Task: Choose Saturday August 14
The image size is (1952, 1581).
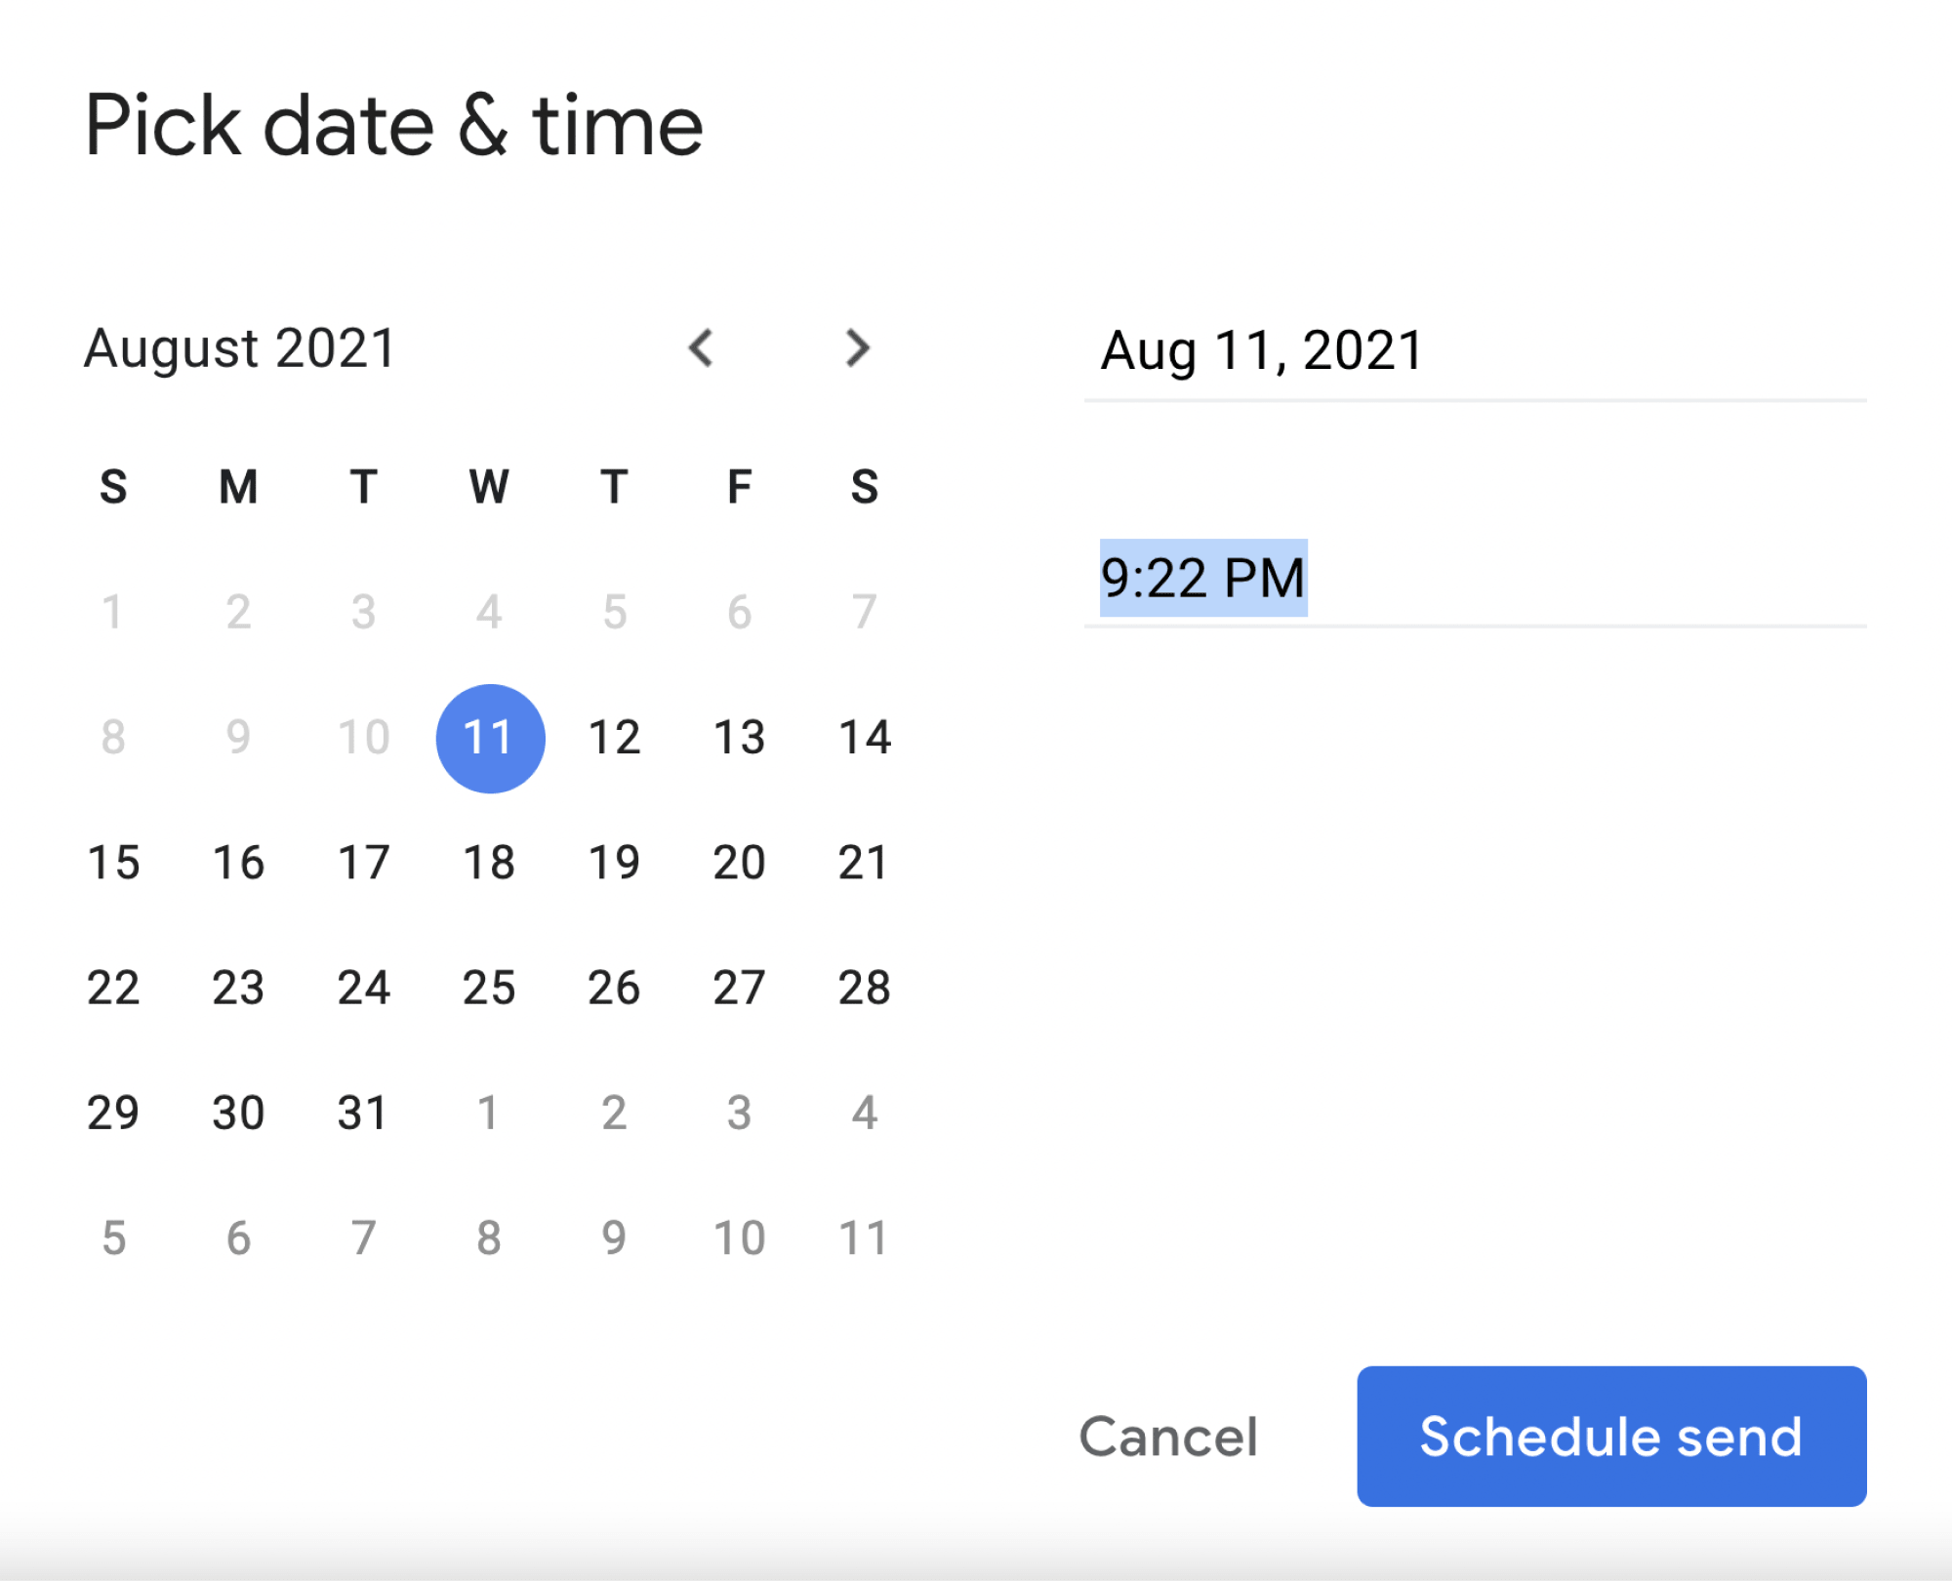Action: [863, 738]
